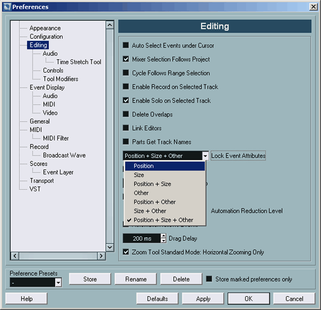Screen dimensions: 321x310
Task: Click the Rename preset button
Action: [136, 279]
